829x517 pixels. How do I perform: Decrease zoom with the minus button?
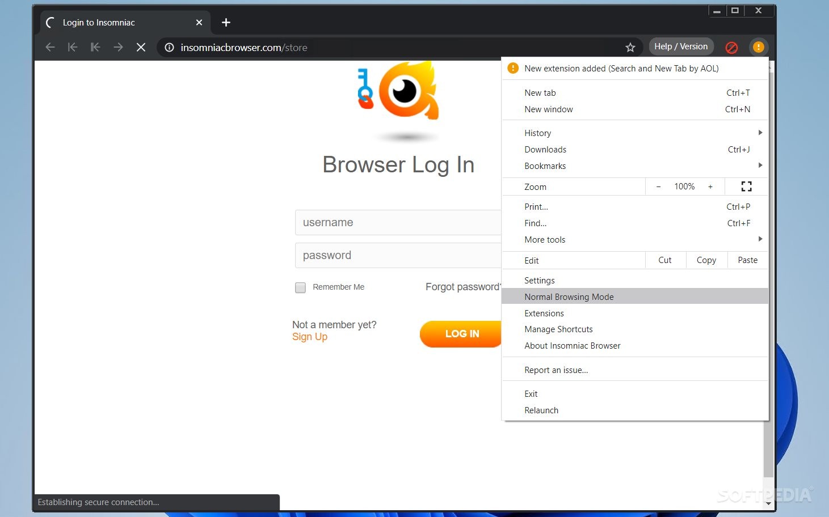[658, 187]
